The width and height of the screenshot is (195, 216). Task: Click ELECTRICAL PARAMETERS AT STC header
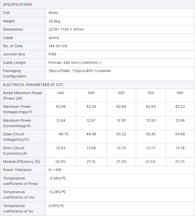point(33,85)
